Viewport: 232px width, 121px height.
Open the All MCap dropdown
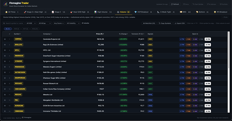click(x=45, y=23)
